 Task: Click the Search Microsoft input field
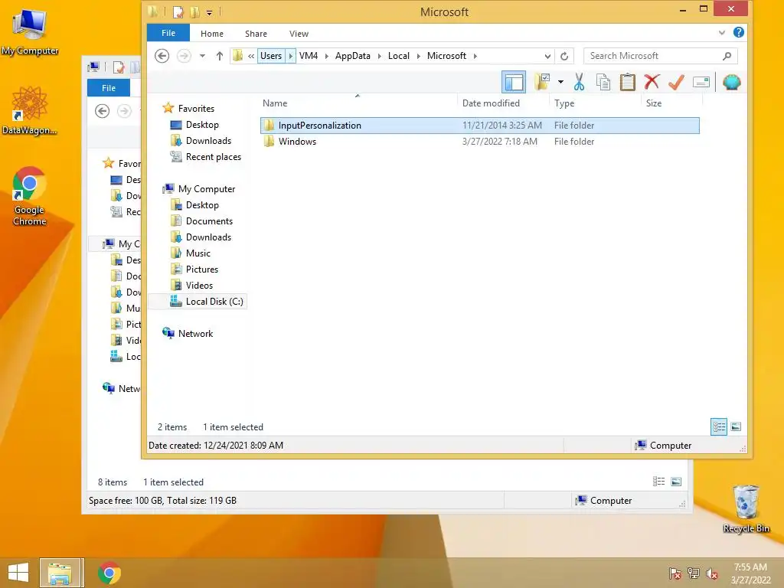click(x=660, y=56)
